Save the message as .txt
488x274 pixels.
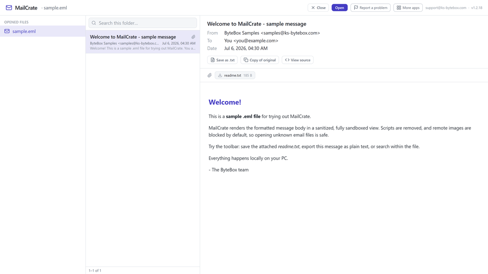223,60
